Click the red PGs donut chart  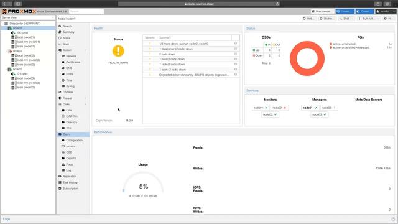point(307,58)
